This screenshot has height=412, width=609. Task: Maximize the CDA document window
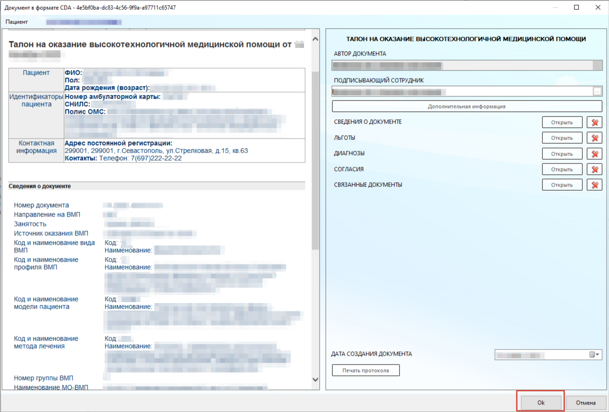point(577,7)
